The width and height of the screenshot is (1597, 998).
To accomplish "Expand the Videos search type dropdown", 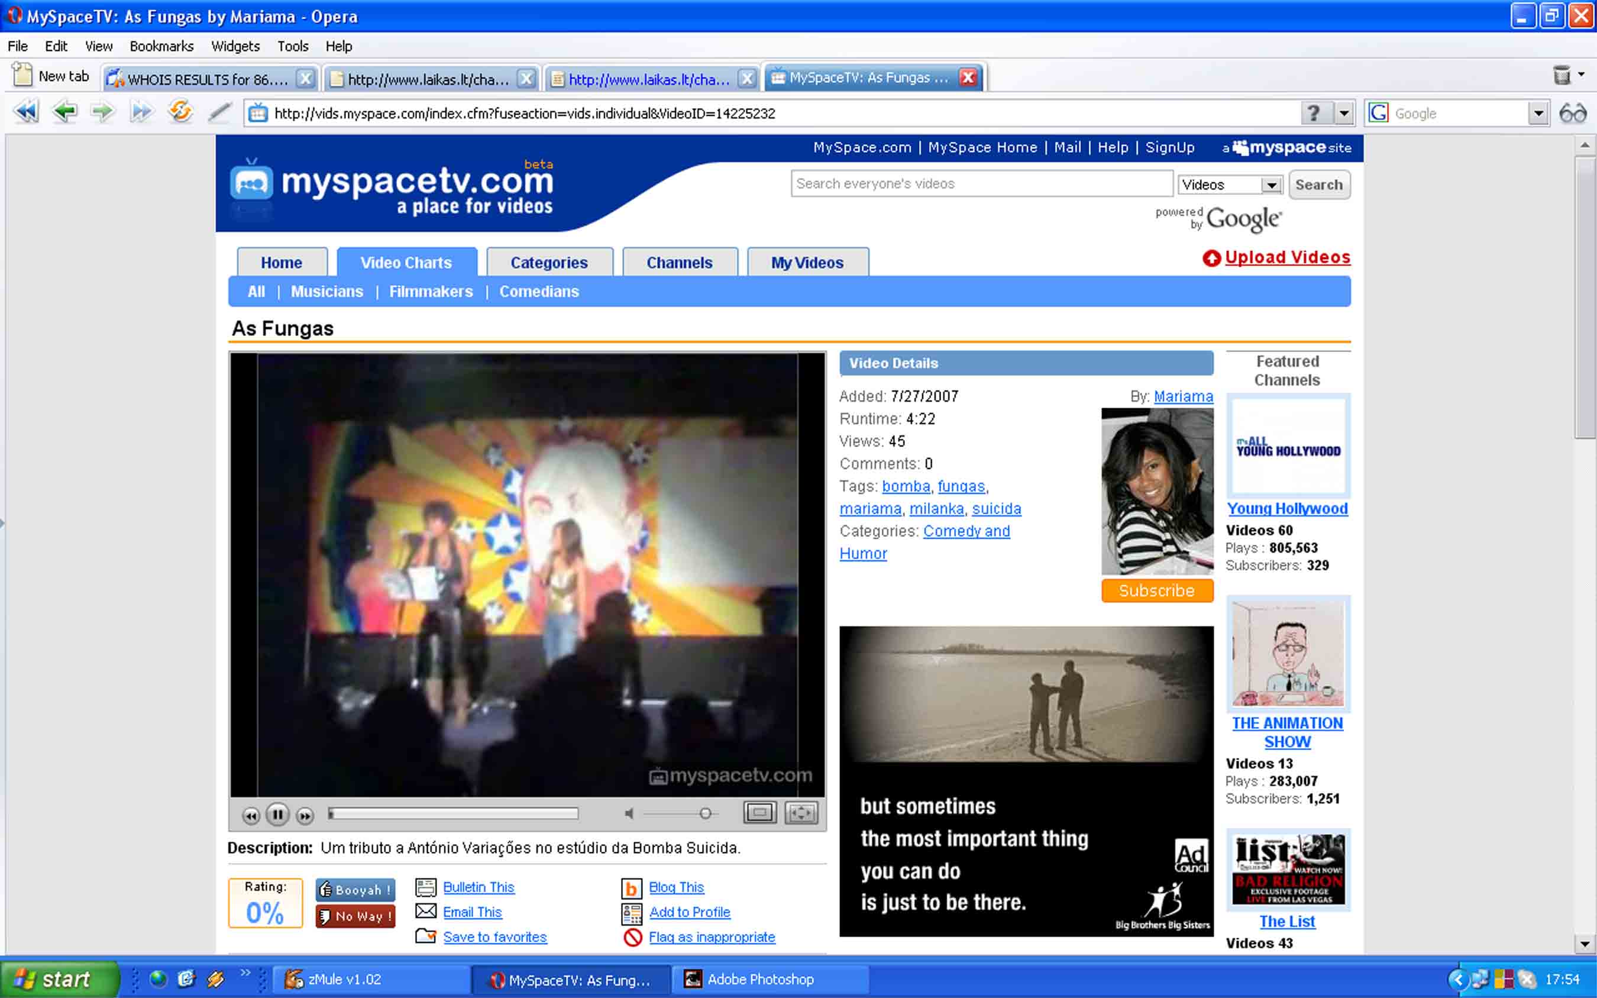I will 1271,185.
